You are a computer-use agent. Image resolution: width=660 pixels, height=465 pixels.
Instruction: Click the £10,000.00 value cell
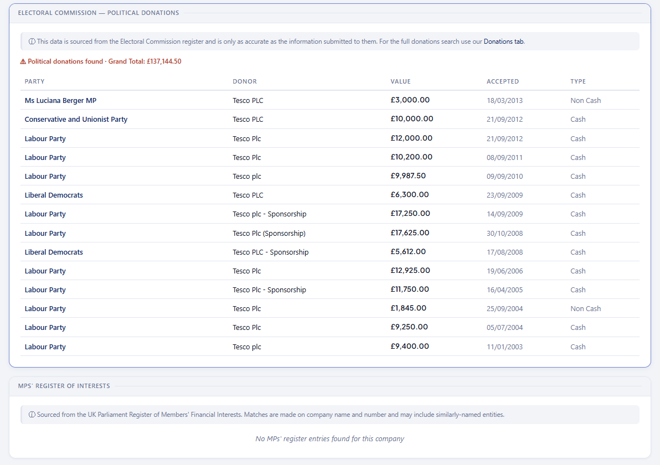coord(411,118)
